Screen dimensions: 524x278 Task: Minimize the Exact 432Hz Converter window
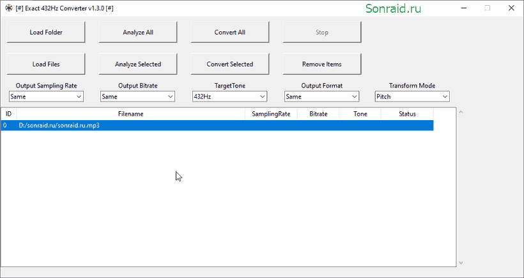[x=463, y=8]
